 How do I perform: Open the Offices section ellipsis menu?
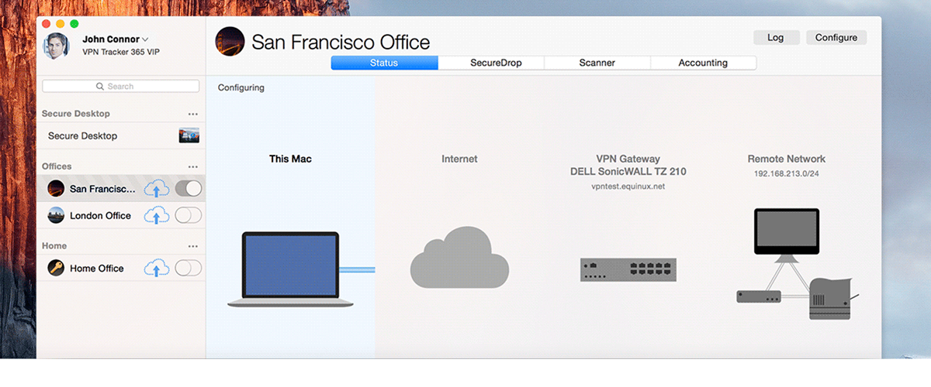tap(192, 166)
